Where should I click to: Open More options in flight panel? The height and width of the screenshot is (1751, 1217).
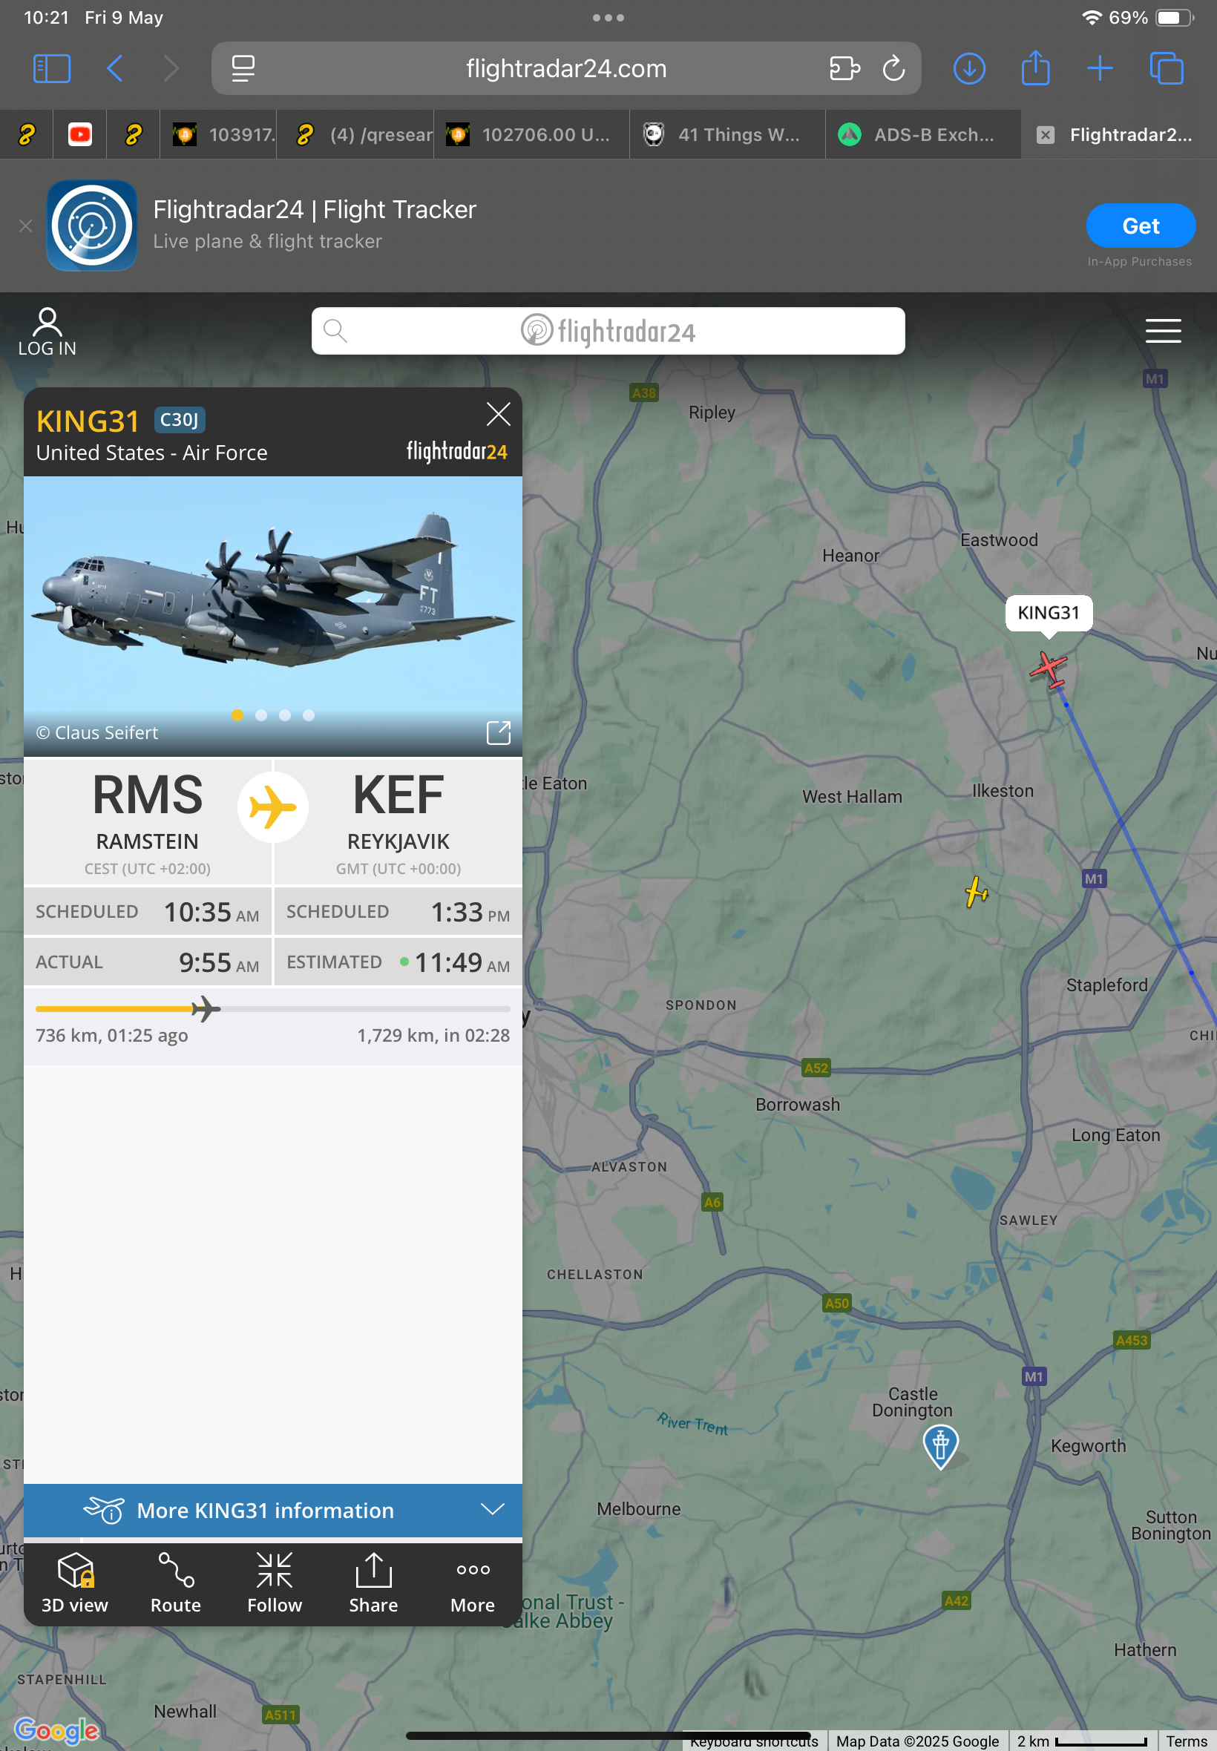pos(473,1584)
